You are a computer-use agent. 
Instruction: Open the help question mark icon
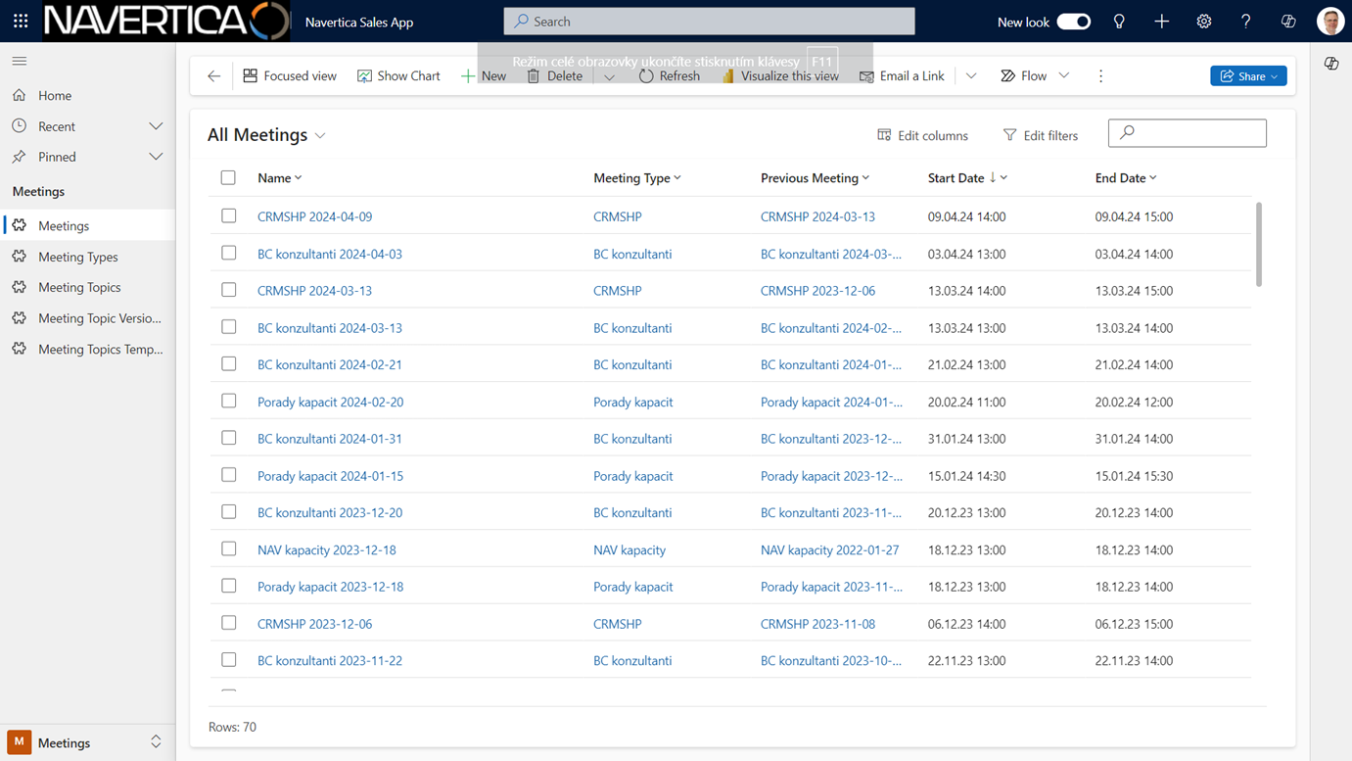tap(1246, 22)
